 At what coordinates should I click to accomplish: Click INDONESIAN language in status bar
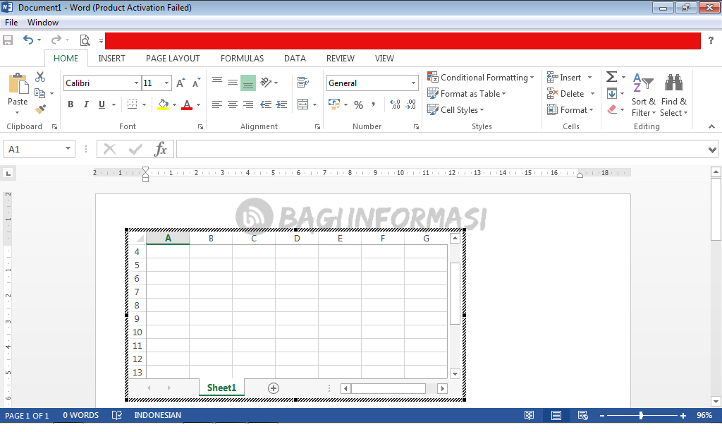(157, 415)
